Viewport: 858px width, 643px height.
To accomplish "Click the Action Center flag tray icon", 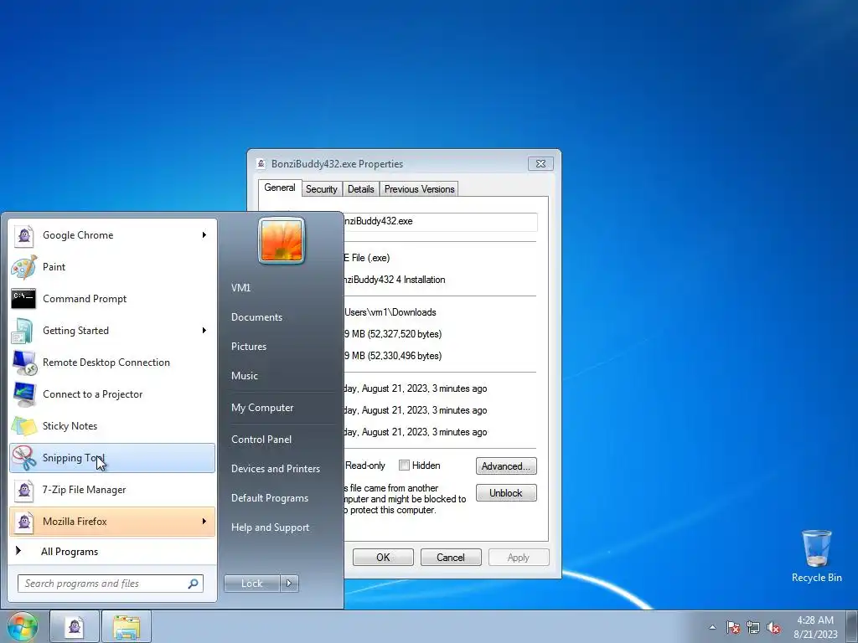I will pyautogui.click(x=732, y=627).
